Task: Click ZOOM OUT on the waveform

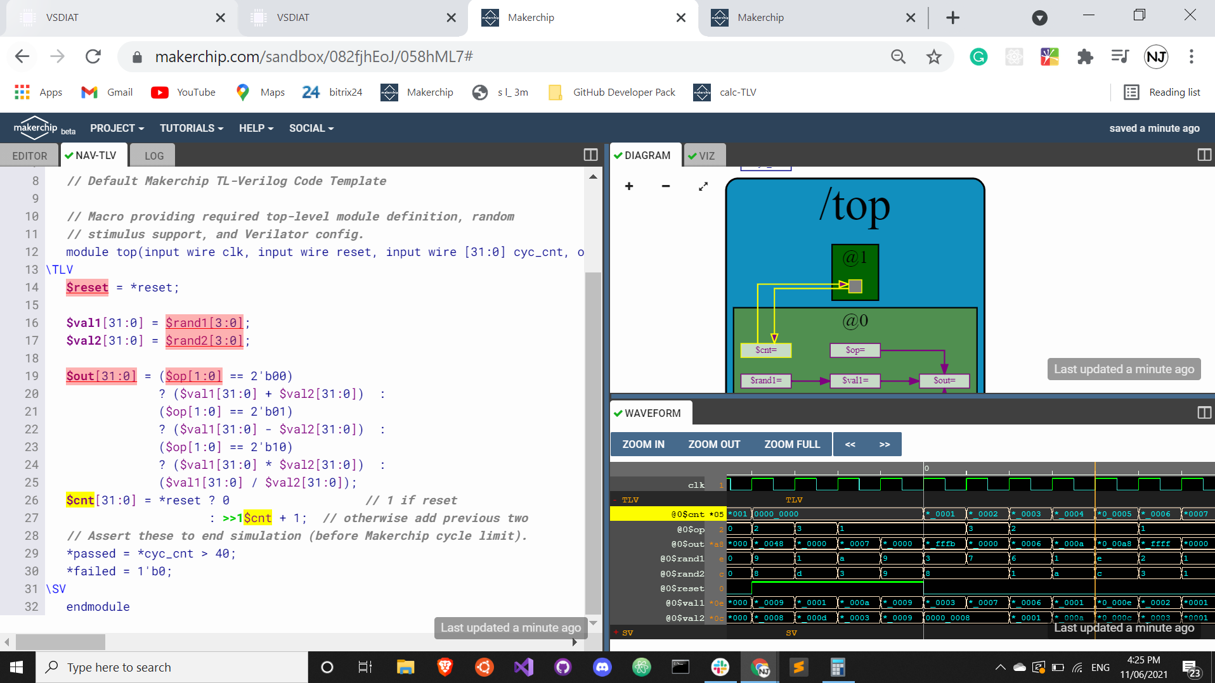Action: [714, 444]
